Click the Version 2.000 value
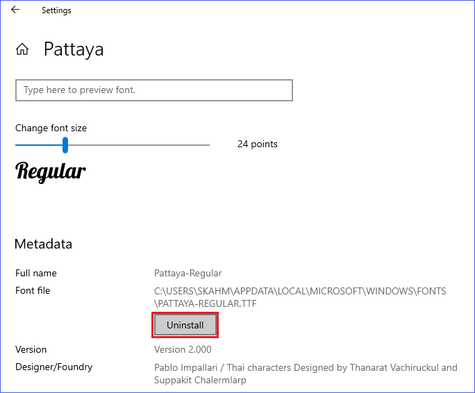This screenshot has height=393, width=475. (x=183, y=349)
